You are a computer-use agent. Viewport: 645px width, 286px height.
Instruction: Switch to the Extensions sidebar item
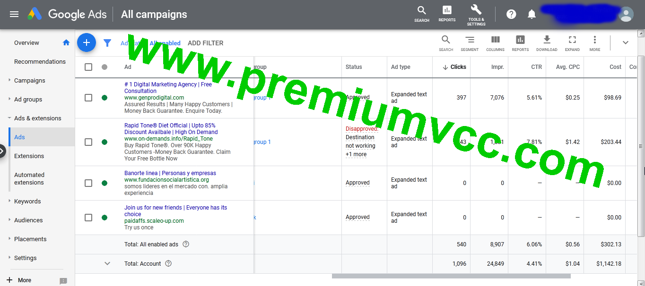pyautogui.click(x=29, y=156)
